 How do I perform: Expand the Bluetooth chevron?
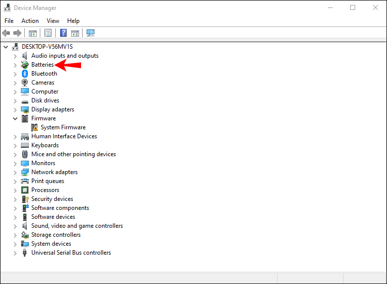pyautogui.click(x=15, y=74)
